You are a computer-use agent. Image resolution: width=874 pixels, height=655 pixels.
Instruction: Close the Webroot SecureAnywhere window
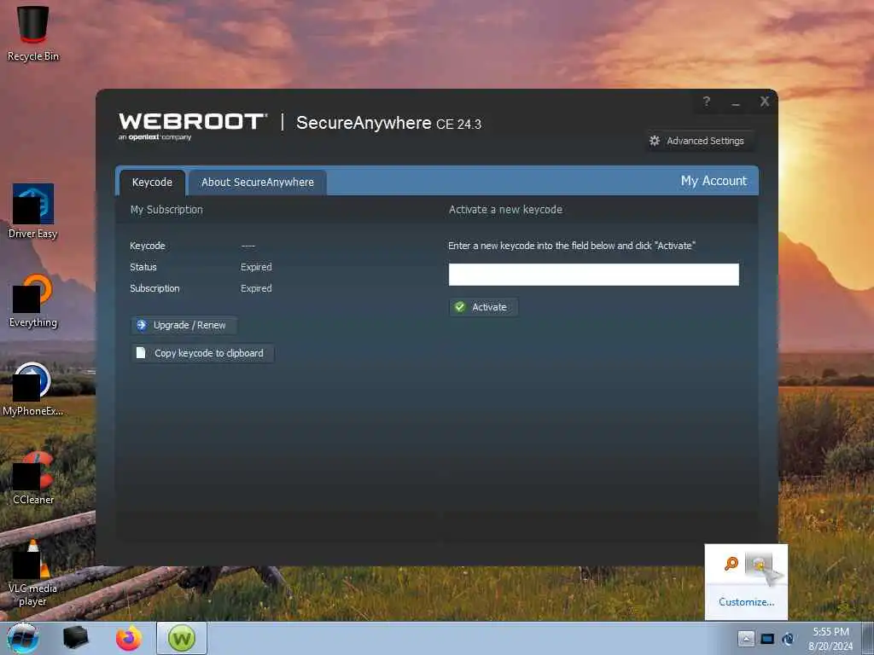click(x=765, y=101)
